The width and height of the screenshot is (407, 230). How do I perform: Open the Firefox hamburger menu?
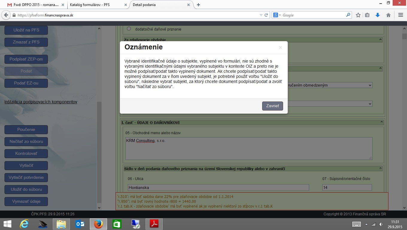(x=401, y=15)
